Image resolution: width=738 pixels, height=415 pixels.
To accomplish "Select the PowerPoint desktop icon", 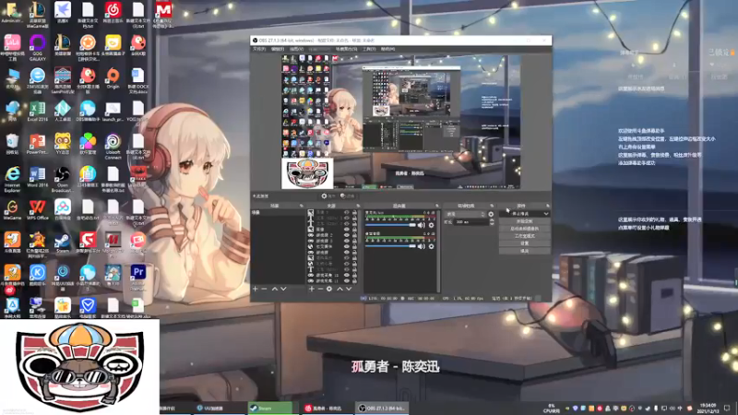I will point(37,144).
